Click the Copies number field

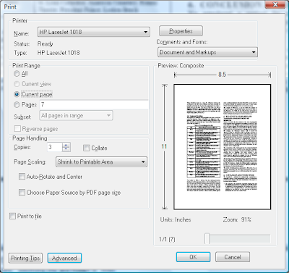tap(55, 147)
